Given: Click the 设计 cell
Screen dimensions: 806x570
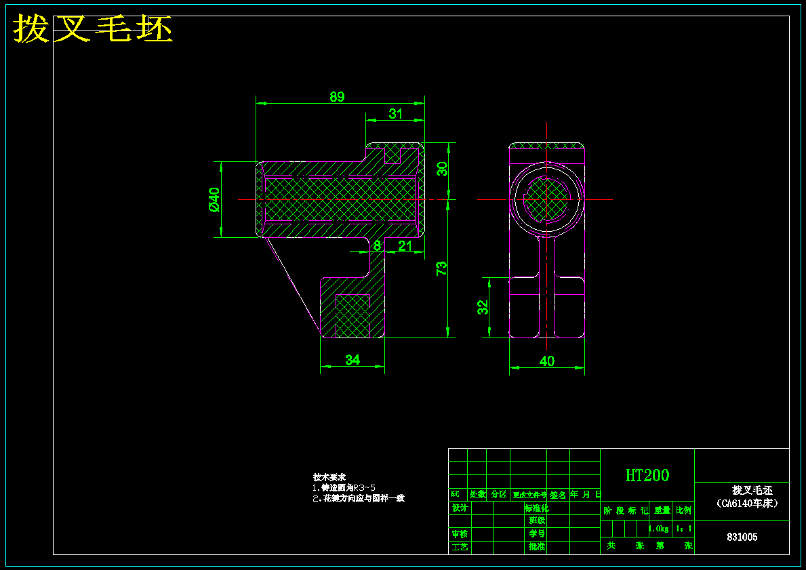Looking at the screenshot, I should point(460,508).
